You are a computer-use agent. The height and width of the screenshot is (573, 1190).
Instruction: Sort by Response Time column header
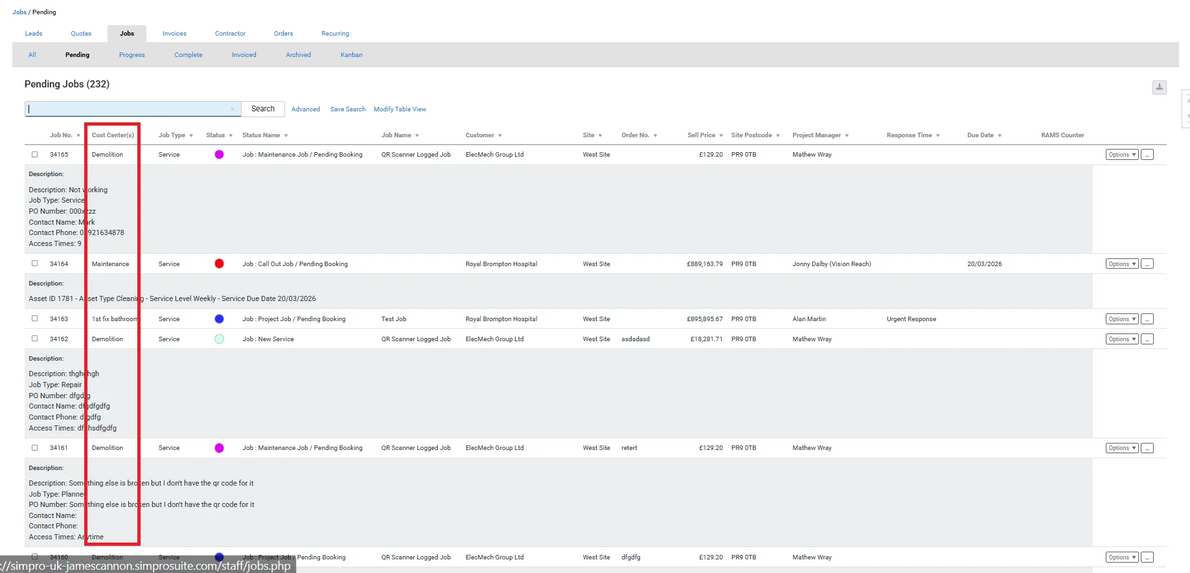point(913,135)
